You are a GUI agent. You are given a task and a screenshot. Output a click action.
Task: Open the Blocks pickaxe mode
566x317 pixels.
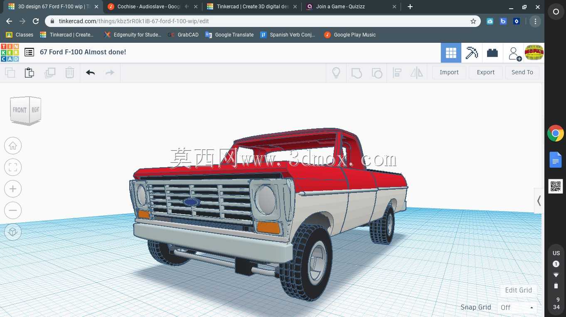[472, 53]
